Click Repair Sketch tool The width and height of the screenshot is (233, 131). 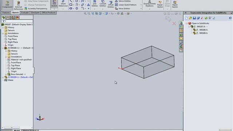(x=160, y=4)
